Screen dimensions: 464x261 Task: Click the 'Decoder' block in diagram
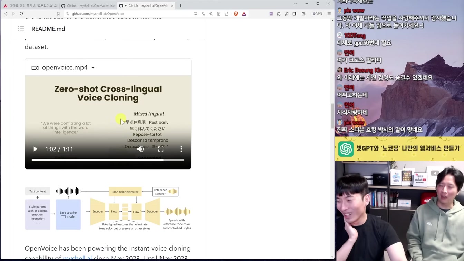coord(152,211)
